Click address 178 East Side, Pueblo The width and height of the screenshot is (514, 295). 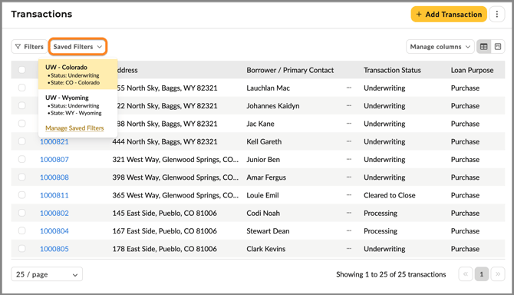(165, 249)
